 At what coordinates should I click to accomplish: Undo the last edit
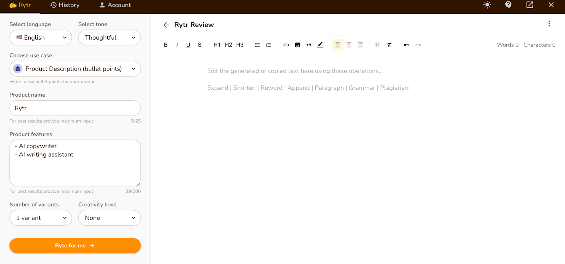point(406,45)
